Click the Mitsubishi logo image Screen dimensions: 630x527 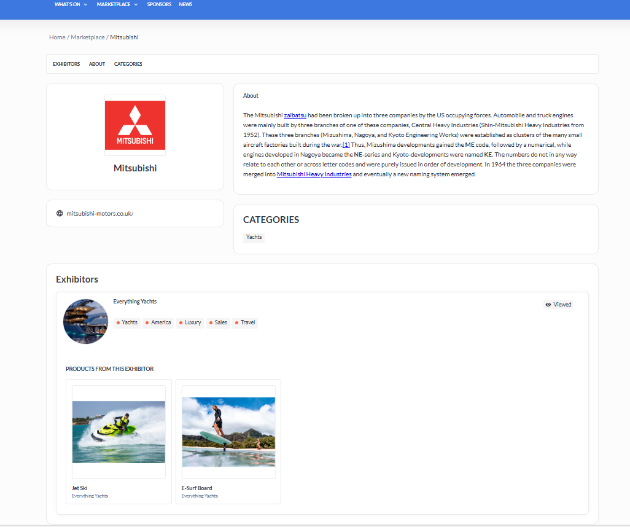135,125
